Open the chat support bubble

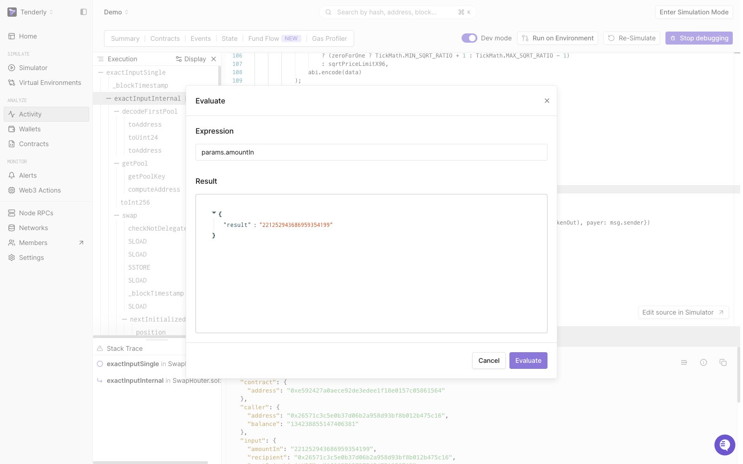click(x=725, y=445)
